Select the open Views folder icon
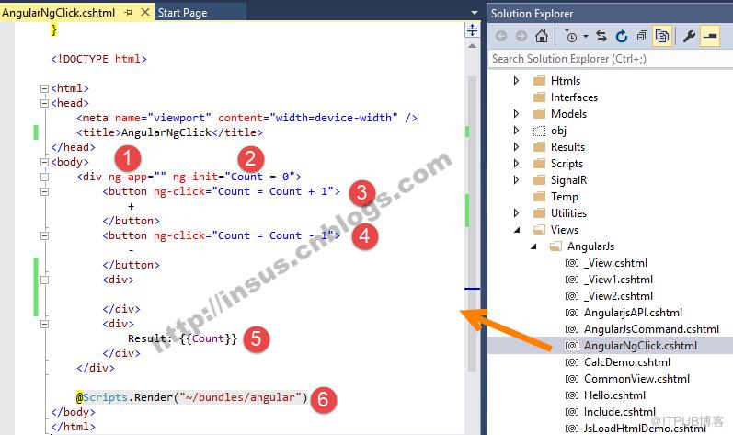This screenshot has height=435, width=733. pyautogui.click(x=540, y=230)
